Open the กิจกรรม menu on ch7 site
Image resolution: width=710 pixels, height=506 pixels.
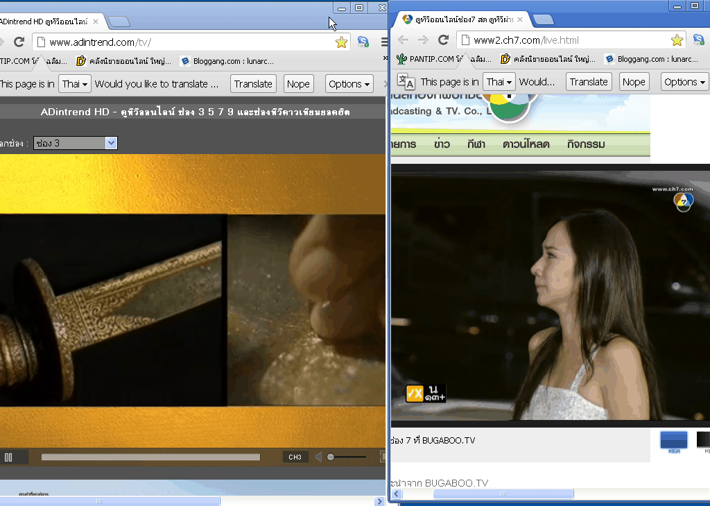tap(587, 144)
